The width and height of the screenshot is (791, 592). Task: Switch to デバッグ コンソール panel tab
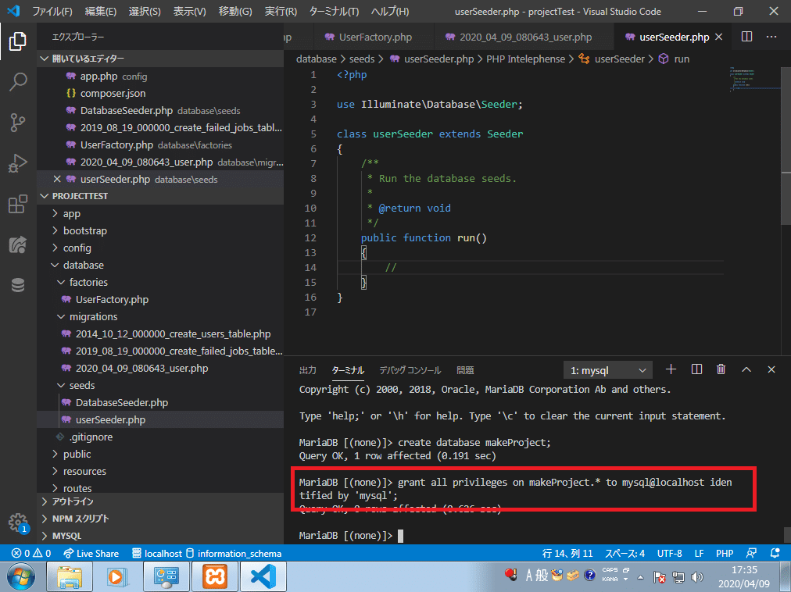click(410, 370)
